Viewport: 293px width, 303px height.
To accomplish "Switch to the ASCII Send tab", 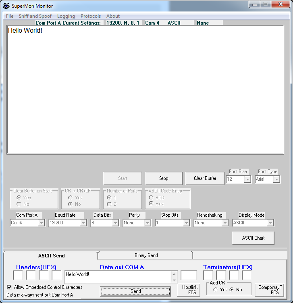I will pyautogui.click(x=51, y=256).
